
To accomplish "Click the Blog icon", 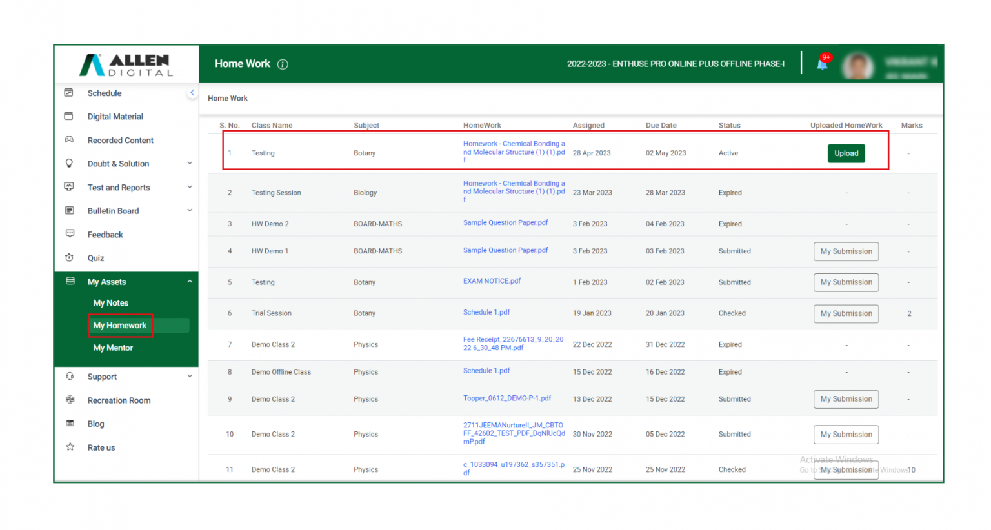I will coord(70,423).
